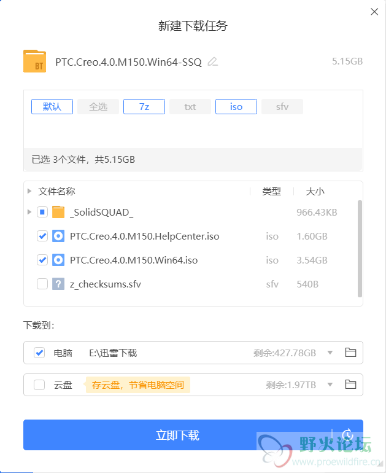Click the 5.15GB total size label
The image size is (386, 473).
347,61
